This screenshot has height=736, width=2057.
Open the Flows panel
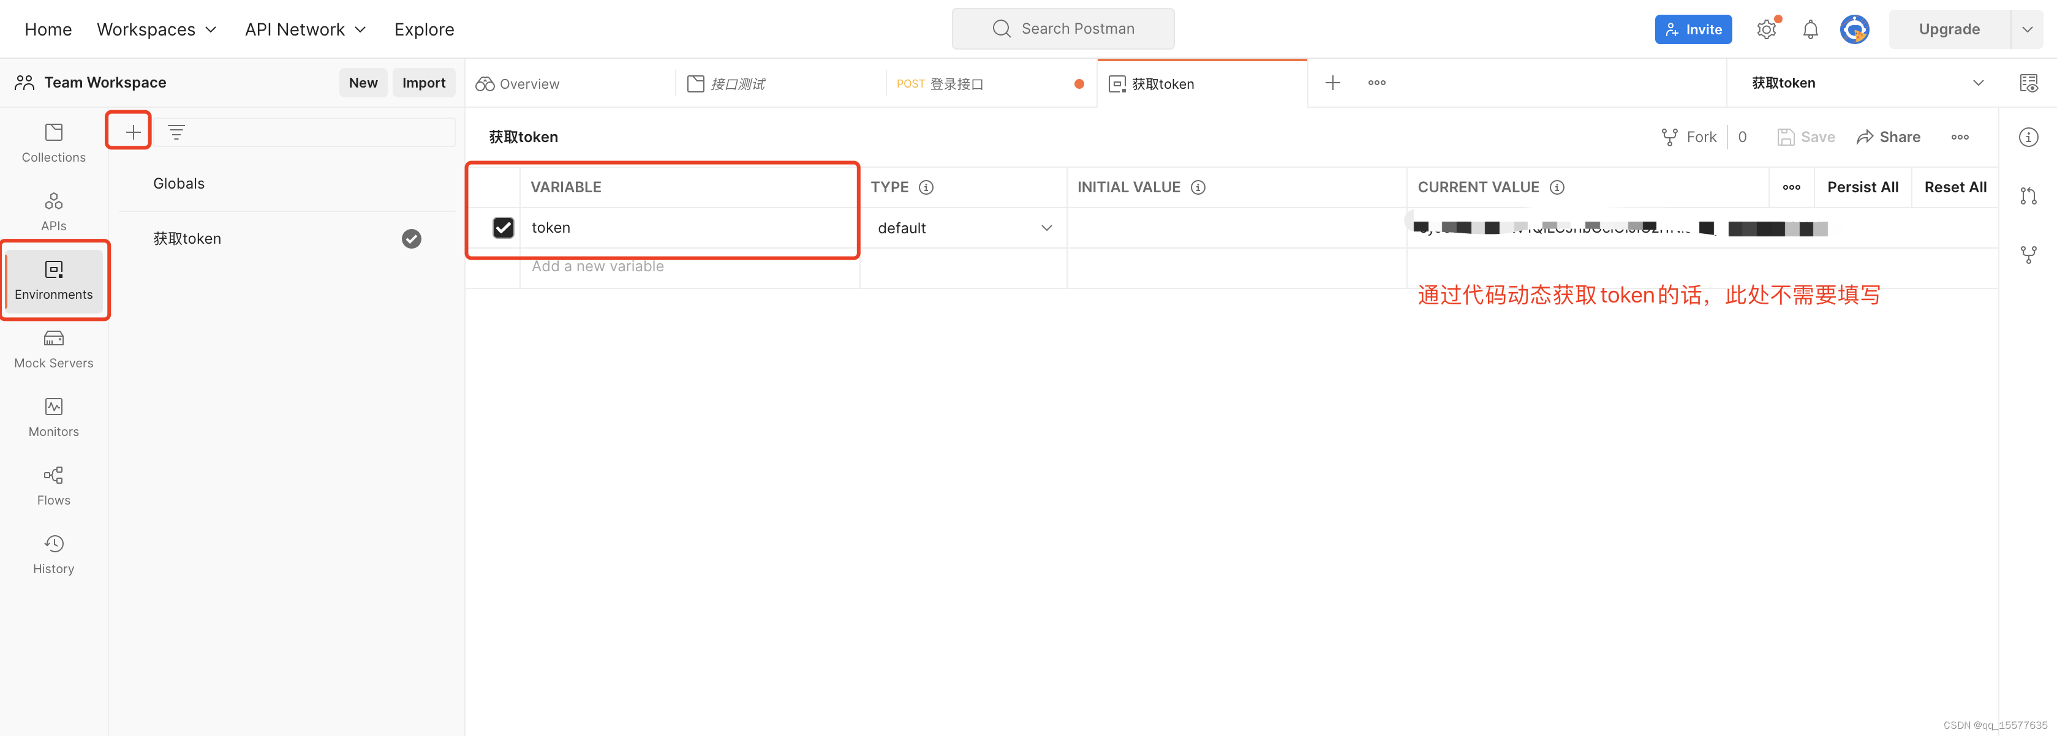(53, 486)
